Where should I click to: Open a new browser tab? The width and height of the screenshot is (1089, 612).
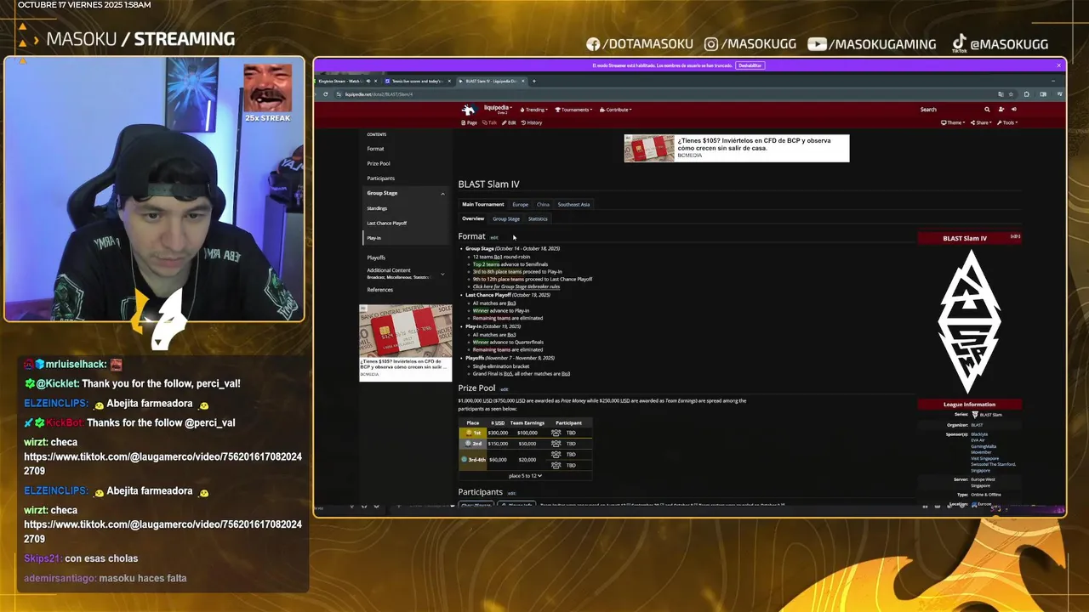click(534, 81)
